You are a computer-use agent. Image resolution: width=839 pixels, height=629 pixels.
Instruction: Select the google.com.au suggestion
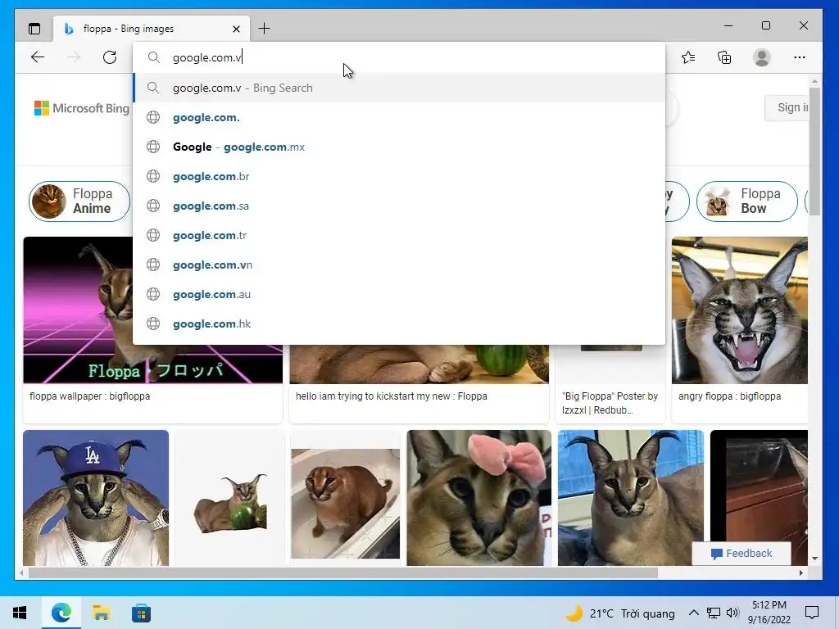click(399, 294)
